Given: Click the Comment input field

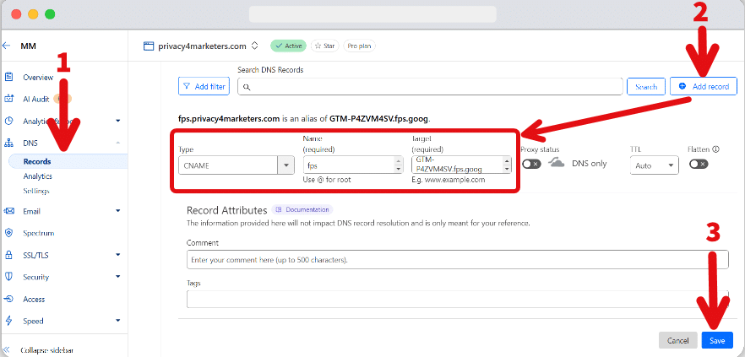Looking at the screenshot, I should coord(458,260).
